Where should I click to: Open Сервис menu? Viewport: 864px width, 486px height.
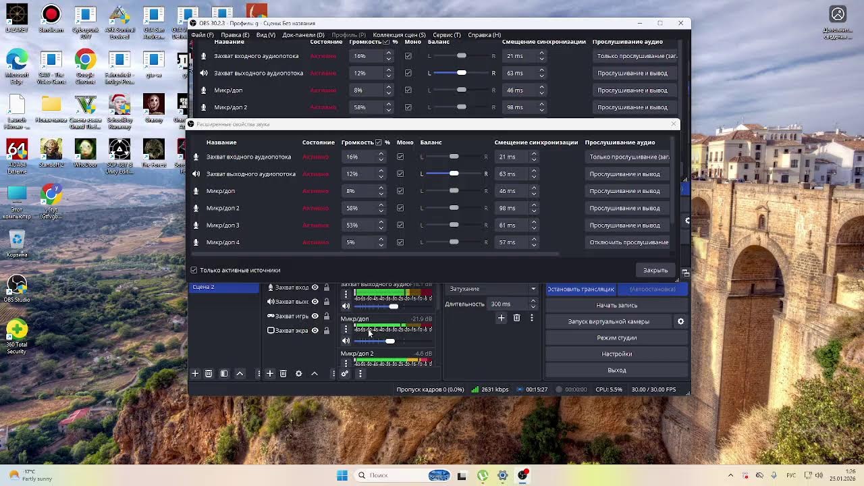[x=447, y=35]
